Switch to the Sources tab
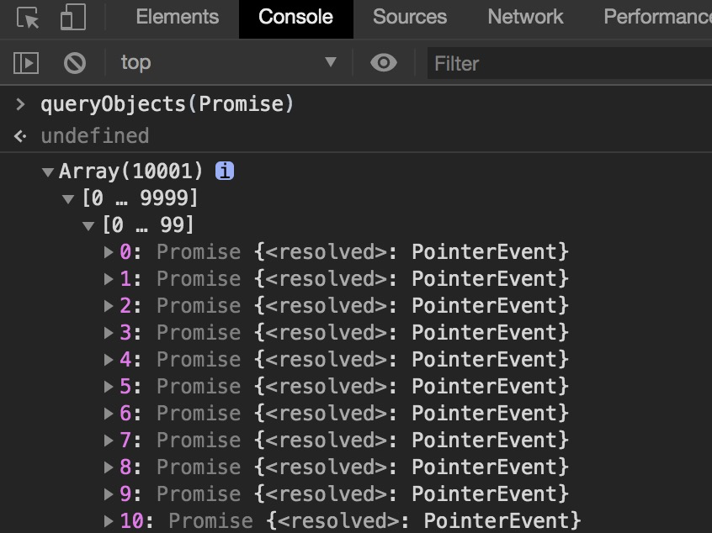The width and height of the screenshot is (712, 533). coord(409,17)
